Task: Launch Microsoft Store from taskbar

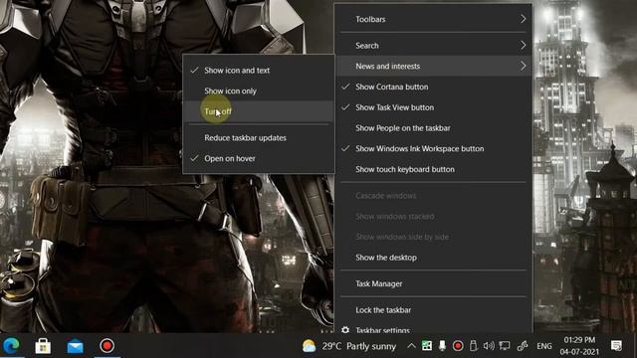Action: [x=43, y=346]
